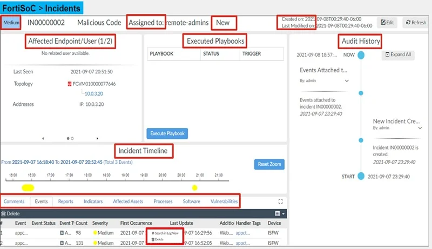Sort by the Event Status column header

(44, 223)
